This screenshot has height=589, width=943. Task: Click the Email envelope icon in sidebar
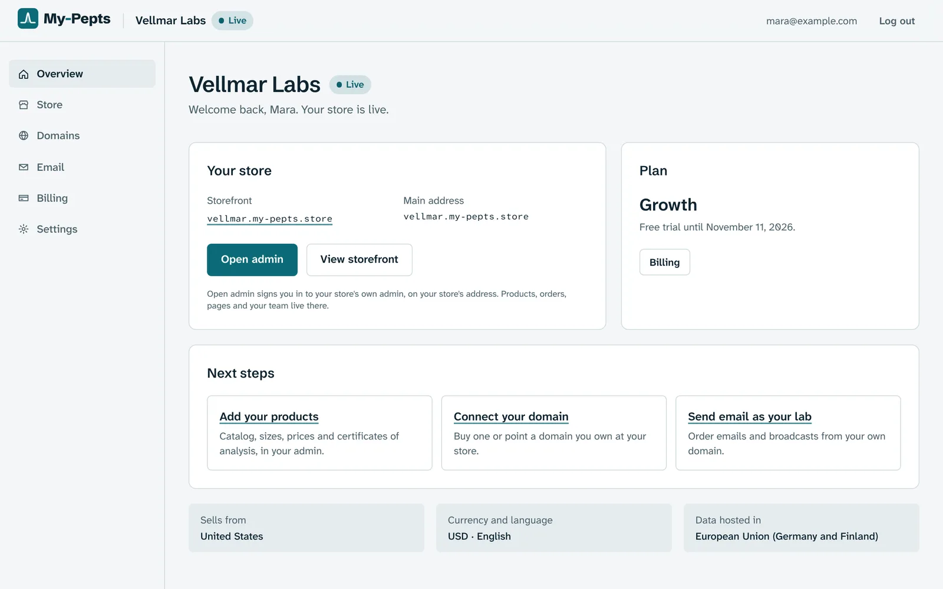[24, 167]
